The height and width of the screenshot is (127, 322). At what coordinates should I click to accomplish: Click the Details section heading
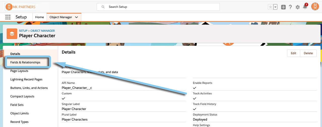click(69, 52)
